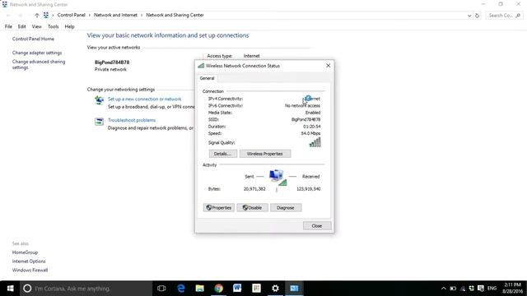Screen dimensions: 527x296
Task: Open Set up a new connection link
Action: point(145,99)
